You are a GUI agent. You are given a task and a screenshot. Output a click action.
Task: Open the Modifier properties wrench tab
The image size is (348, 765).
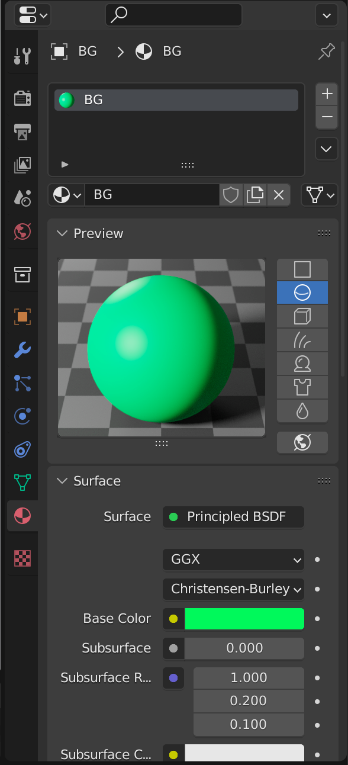click(22, 349)
